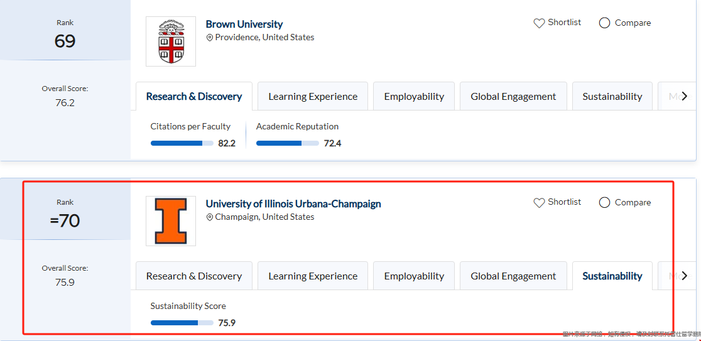Click the Citations per Faculty score bar

click(182, 143)
